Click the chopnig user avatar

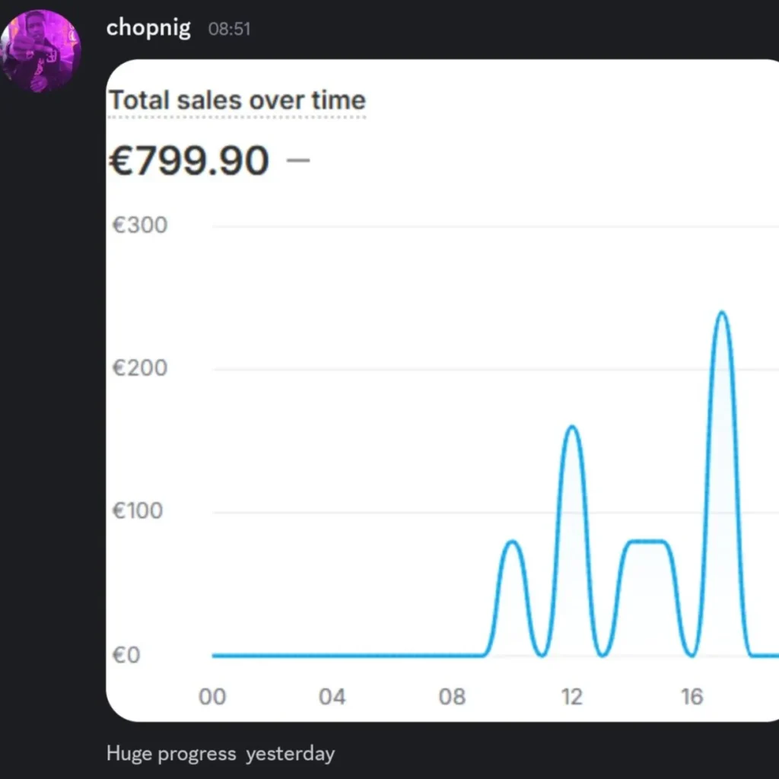(41, 51)
